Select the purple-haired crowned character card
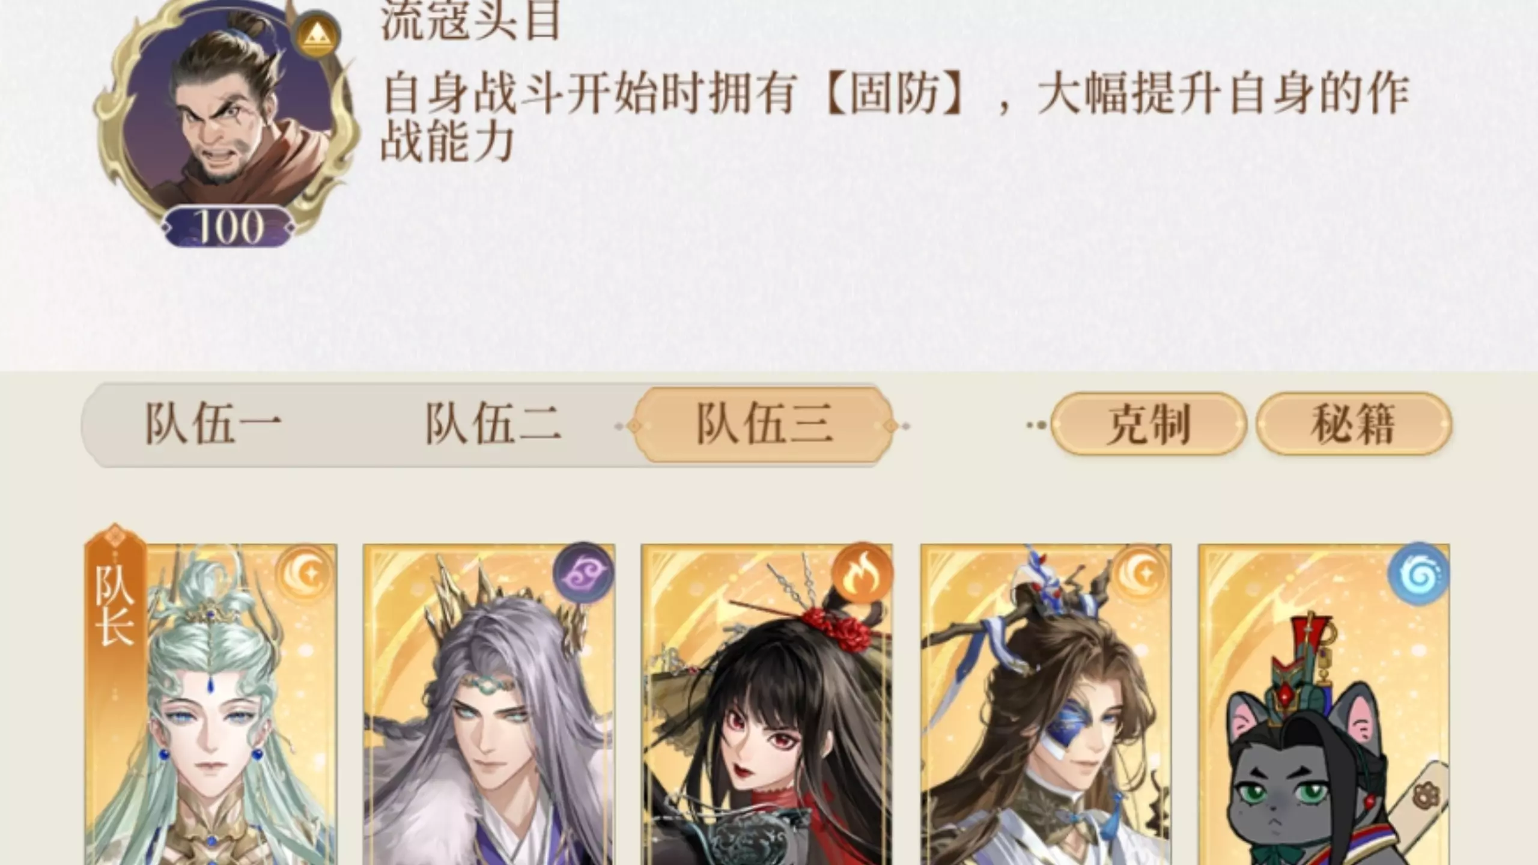Image resolution: width=1538 pixels, height=865 pixels. tap(489, 704)
